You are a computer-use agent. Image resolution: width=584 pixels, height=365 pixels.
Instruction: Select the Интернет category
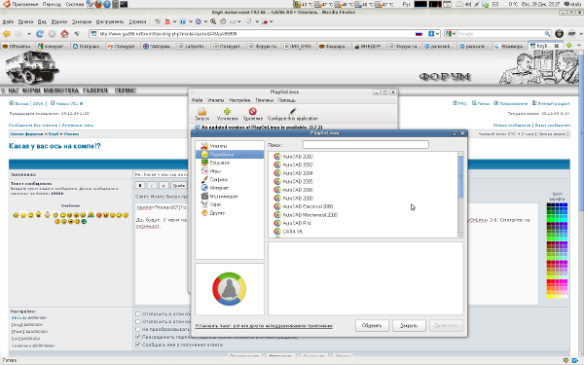point(230,188)
